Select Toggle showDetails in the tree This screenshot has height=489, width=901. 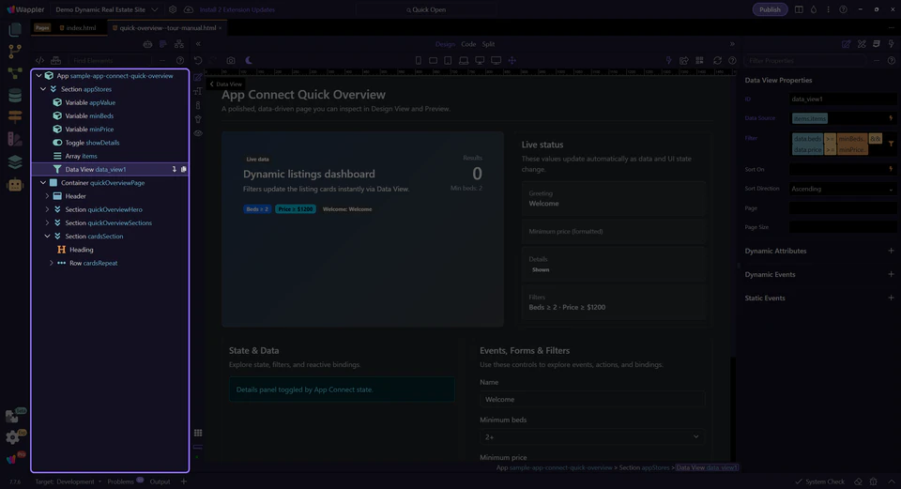click(92, 143)
